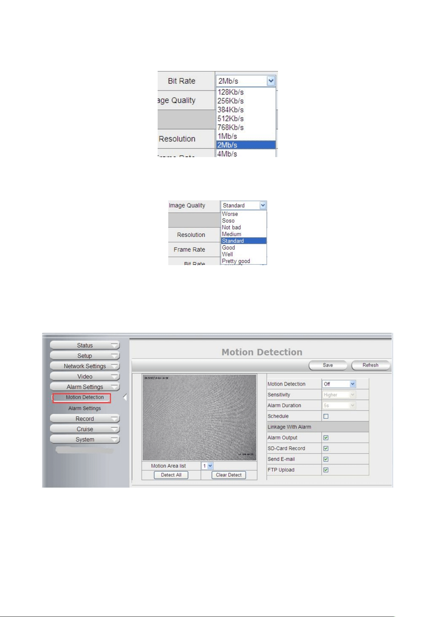Open the Record sidebar section
The width and height of the screenshot is (436, 617).
pos(85,419)
